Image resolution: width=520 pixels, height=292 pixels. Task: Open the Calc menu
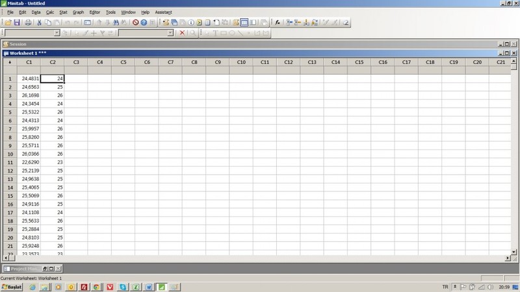coord(50,12)
